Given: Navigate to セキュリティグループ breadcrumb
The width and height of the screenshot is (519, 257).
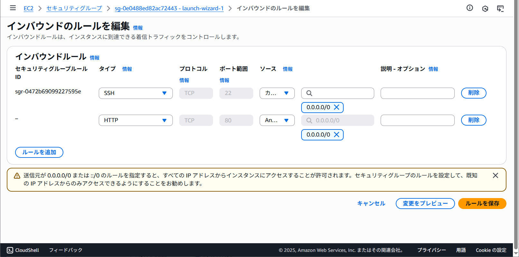Looking at the screenshot, I should tap(74, 8).
